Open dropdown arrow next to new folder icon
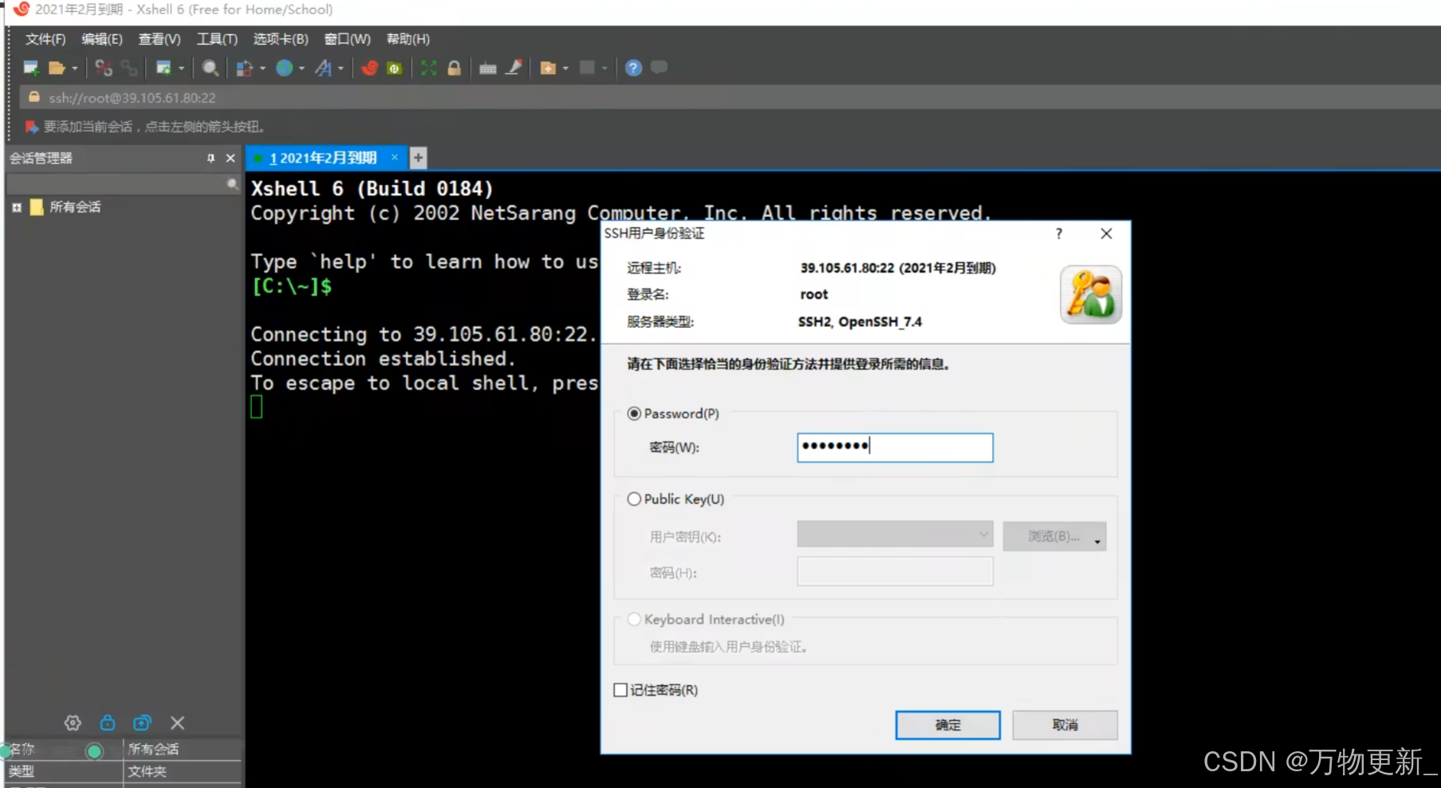The width and height of the screenshot is (1441, 788). click(x=565, y=68)
